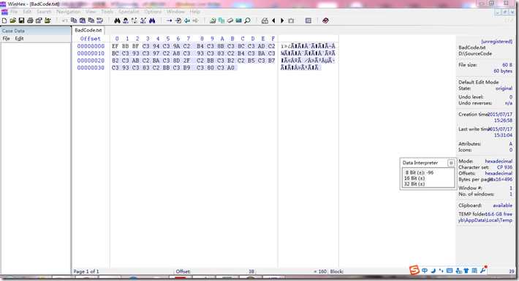The height and width of the screenshot is (281, 519).
Task: Click the Offsets value hexadecimal
Action: (x=499, y=173)
